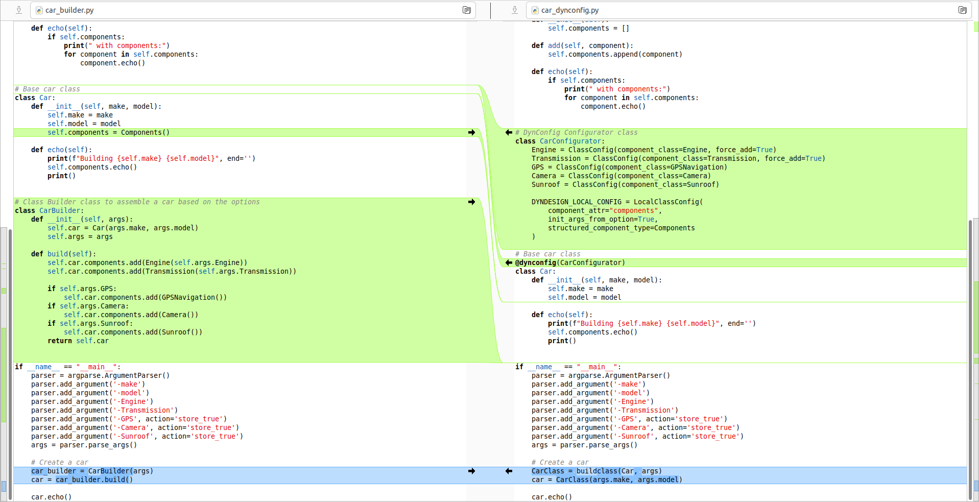Screen dimensions: 979x502
Task: Push the DynConfig Configurator class change left
Action: [509, 132]
